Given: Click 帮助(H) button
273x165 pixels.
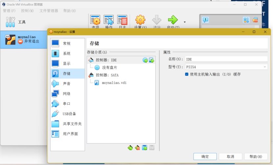Looking at the screenshot, I should [x=256, y=156].
